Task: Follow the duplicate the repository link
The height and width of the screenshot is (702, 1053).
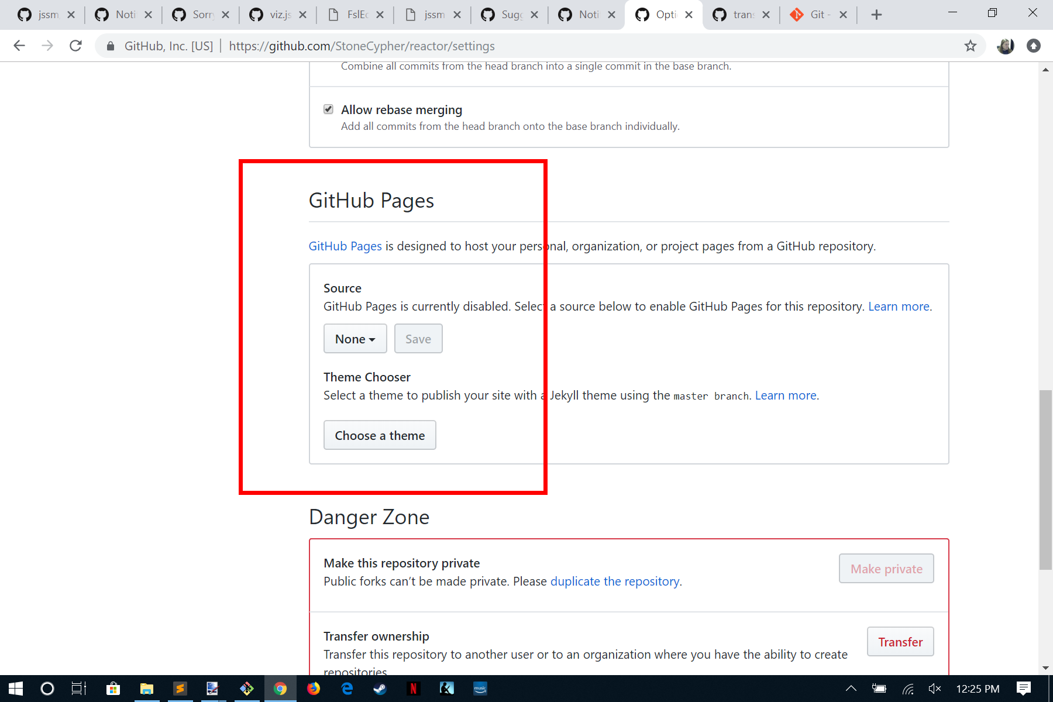Action: pyautogui.click(x=614, y=581)
